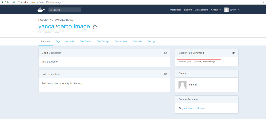Viewport: 266px width, 119px height.
Task: Edit the Short Description
Action: point(166,53)
